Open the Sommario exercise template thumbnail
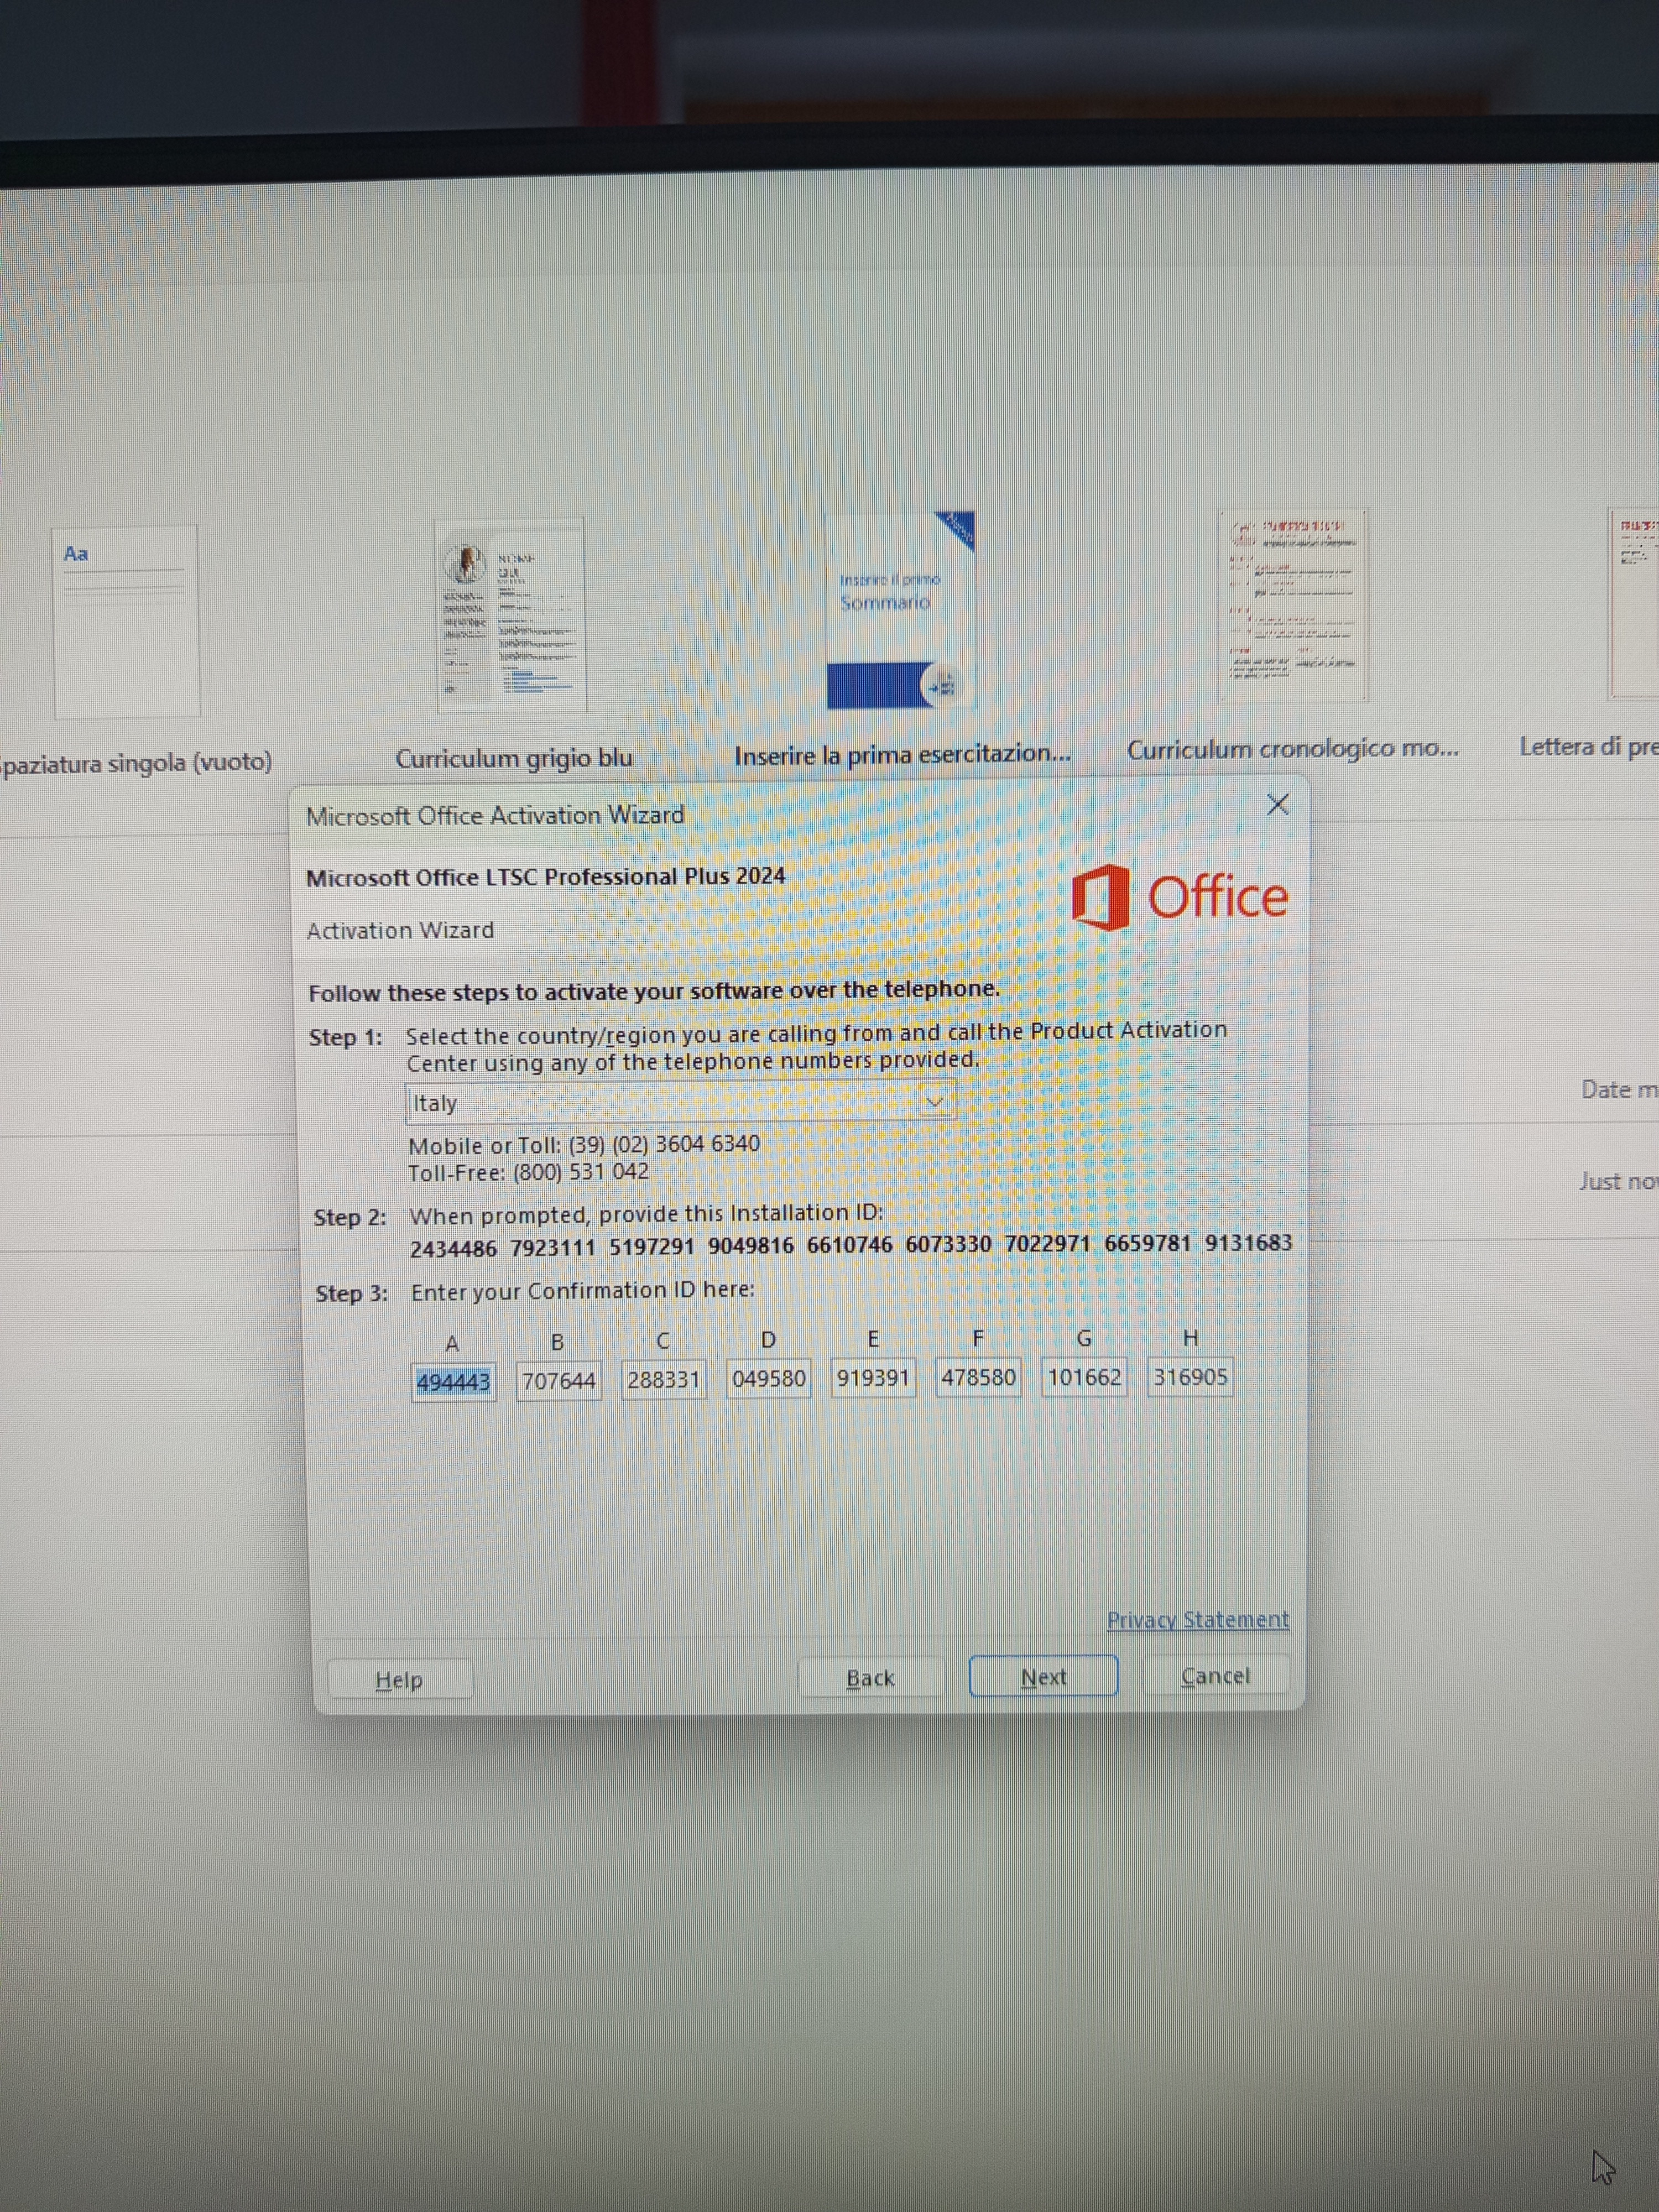Image resolution: width=1659 pixels, height=2212 pixels. pos(900,609)
